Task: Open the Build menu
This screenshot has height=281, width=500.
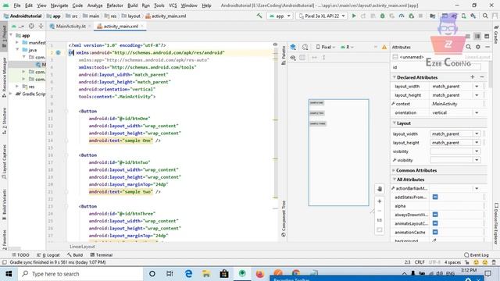Action: tap(132, 5)
